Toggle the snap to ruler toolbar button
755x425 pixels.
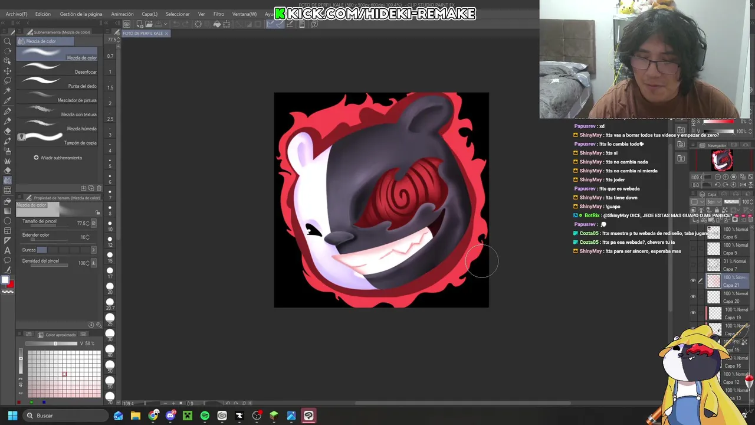pos(270,24)
